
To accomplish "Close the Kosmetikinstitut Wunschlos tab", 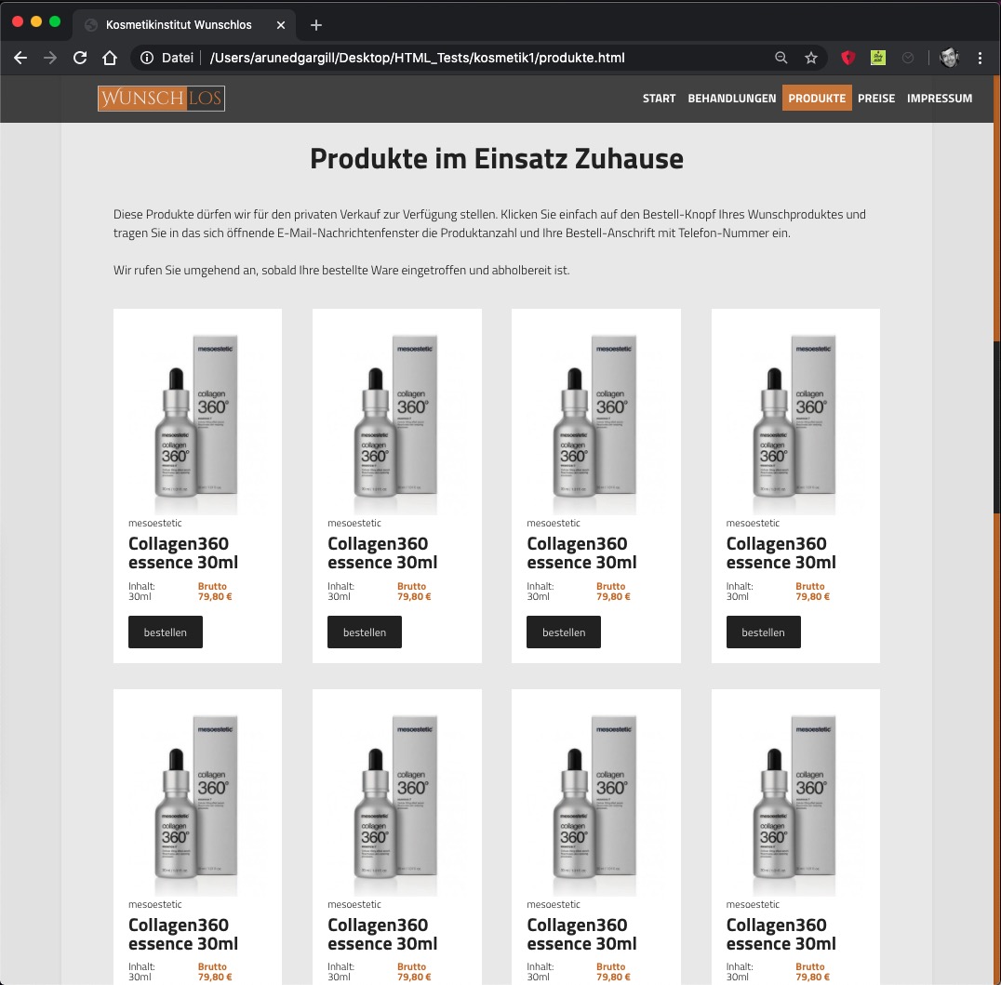I will tap(281, 25).
